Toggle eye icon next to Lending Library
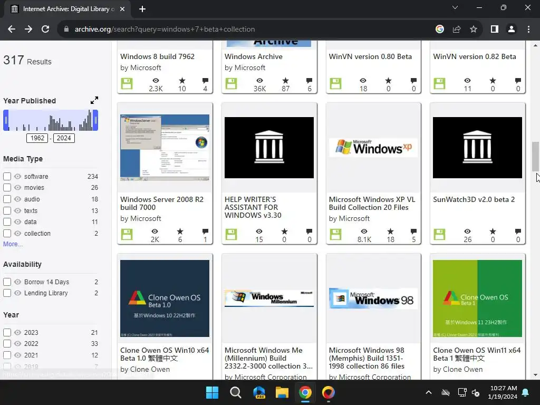 (17, 293)
